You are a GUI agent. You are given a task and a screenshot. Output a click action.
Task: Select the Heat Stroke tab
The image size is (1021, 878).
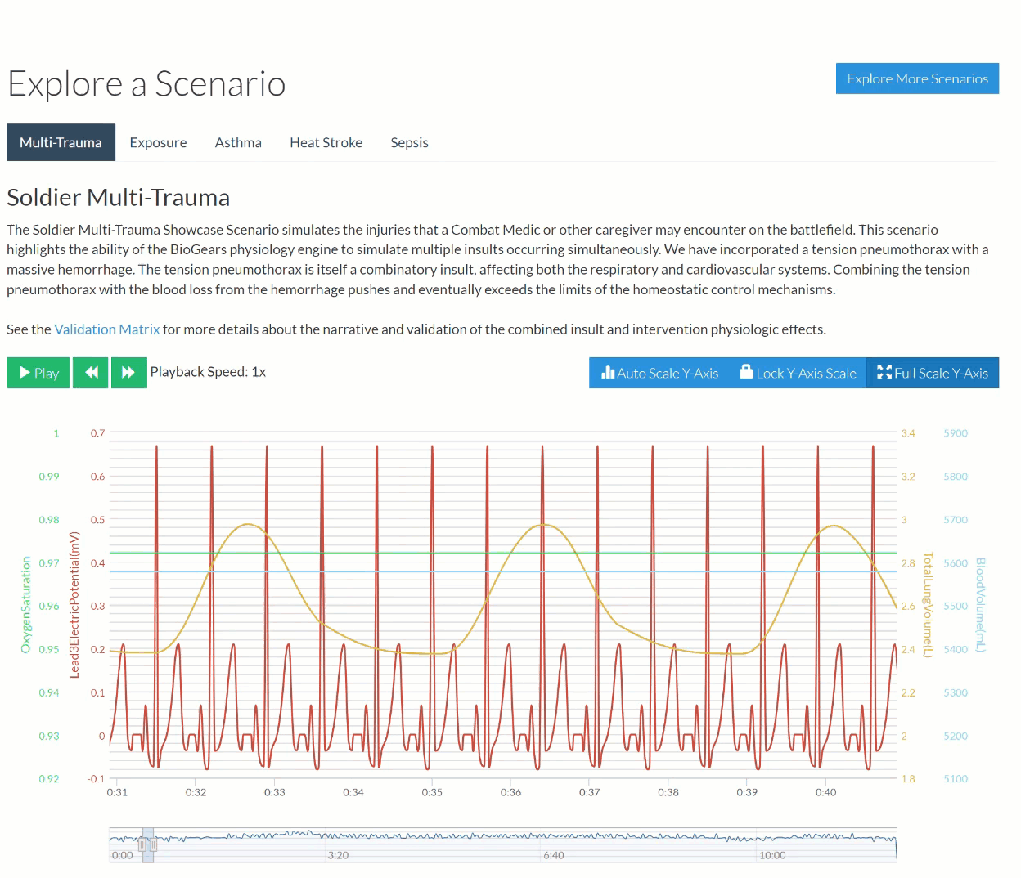tap(326, 142)
